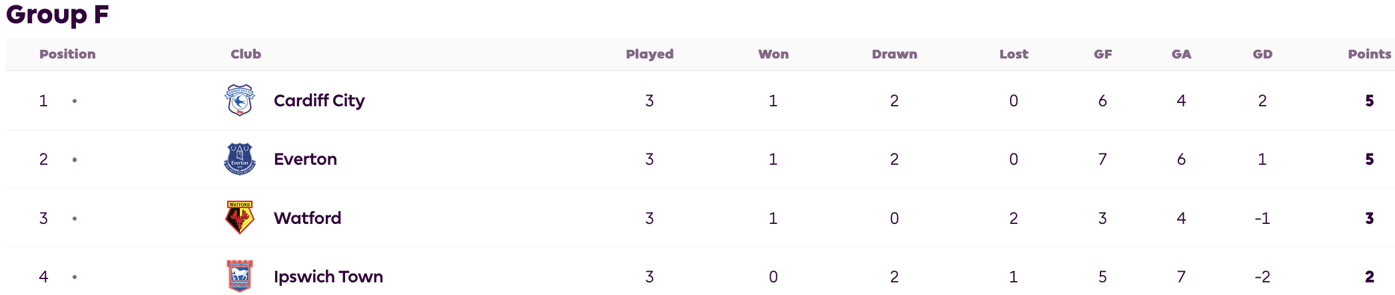1395x295 pixels.
Task: Open the Watford club link
Action: [x=307, y=218]
